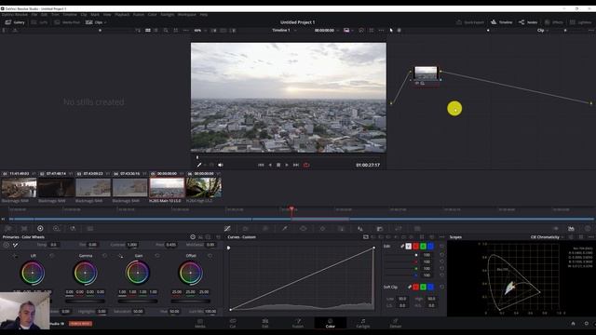Select red channel in curve Edit
Image resolution: width=596 pixels, height=335 pixels.
click(x=415, y=247)
